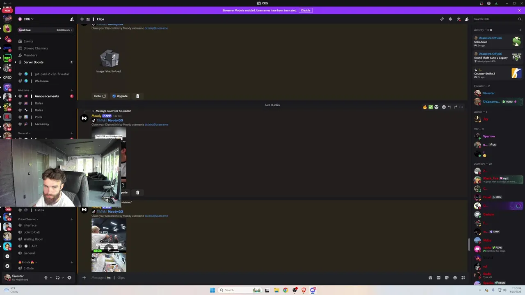This screenshot has width=525, height=295.
Task: Select the Polls channel
Action: coord(45,117)
